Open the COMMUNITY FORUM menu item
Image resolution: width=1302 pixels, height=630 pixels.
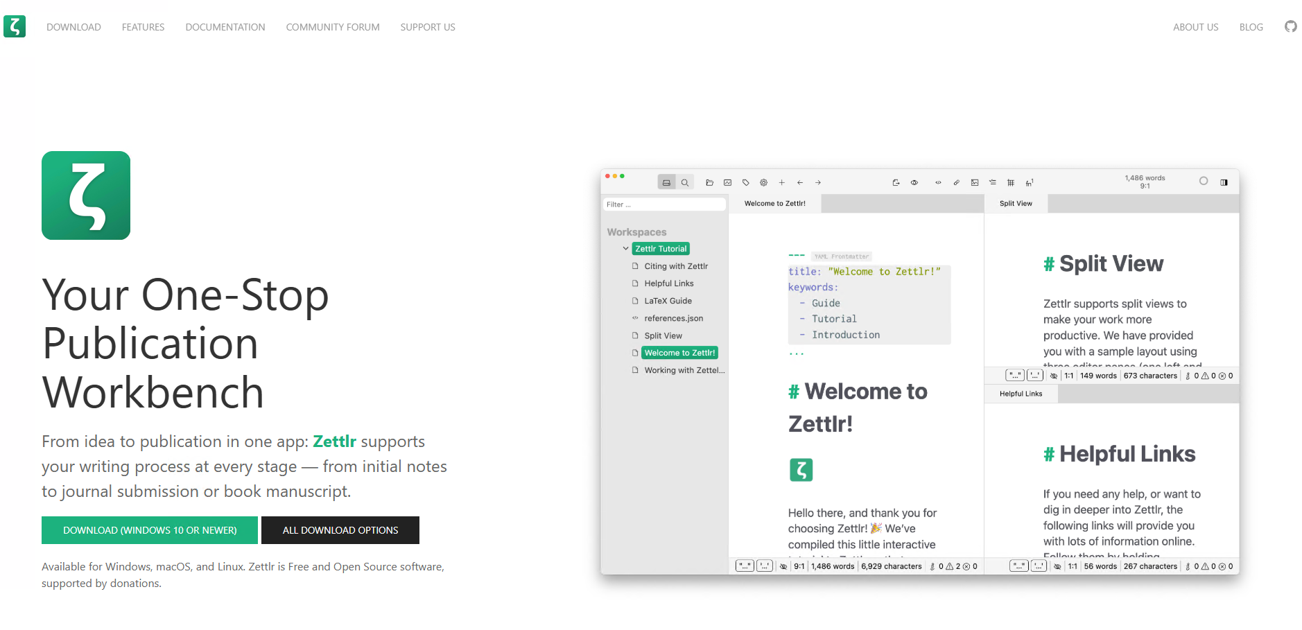(333, 27)
